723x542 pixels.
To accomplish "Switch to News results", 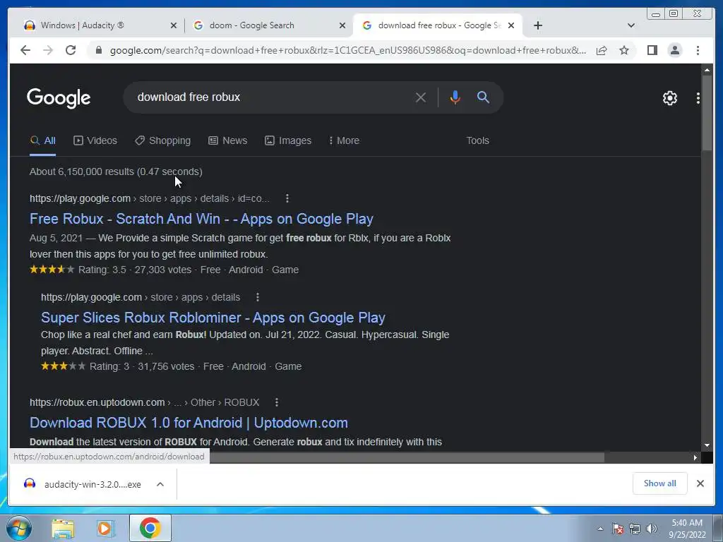I will (227, 140).
